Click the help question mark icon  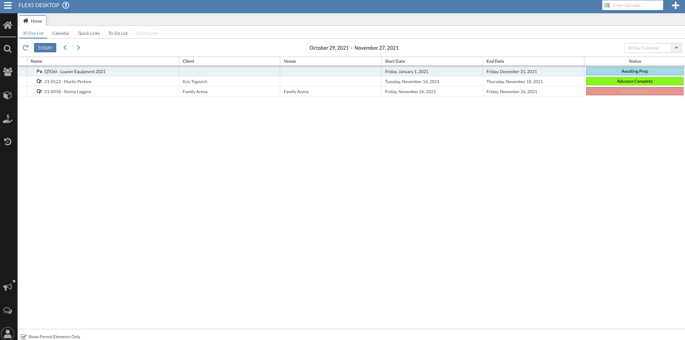pos(66,5)
